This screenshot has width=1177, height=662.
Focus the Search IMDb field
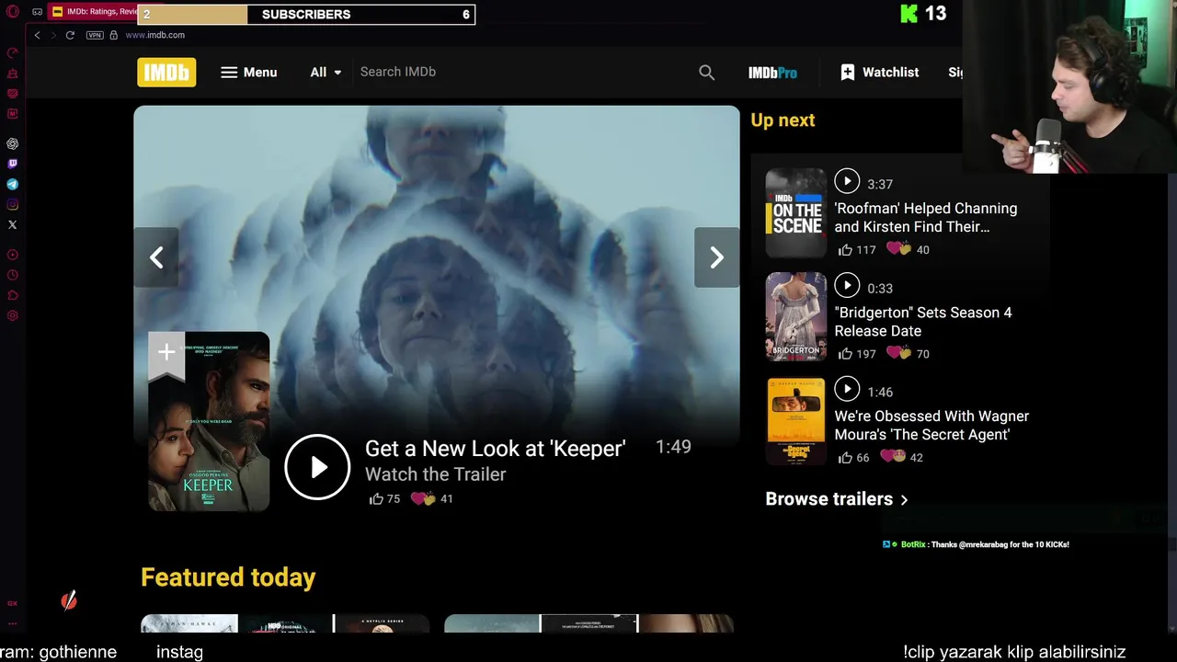[x=520, y=72]
